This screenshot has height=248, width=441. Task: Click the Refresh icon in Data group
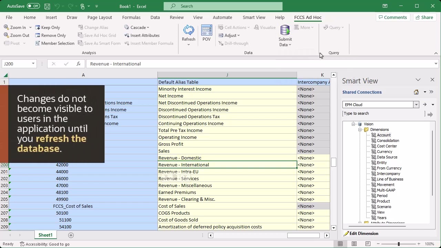(x=188, y=30)
